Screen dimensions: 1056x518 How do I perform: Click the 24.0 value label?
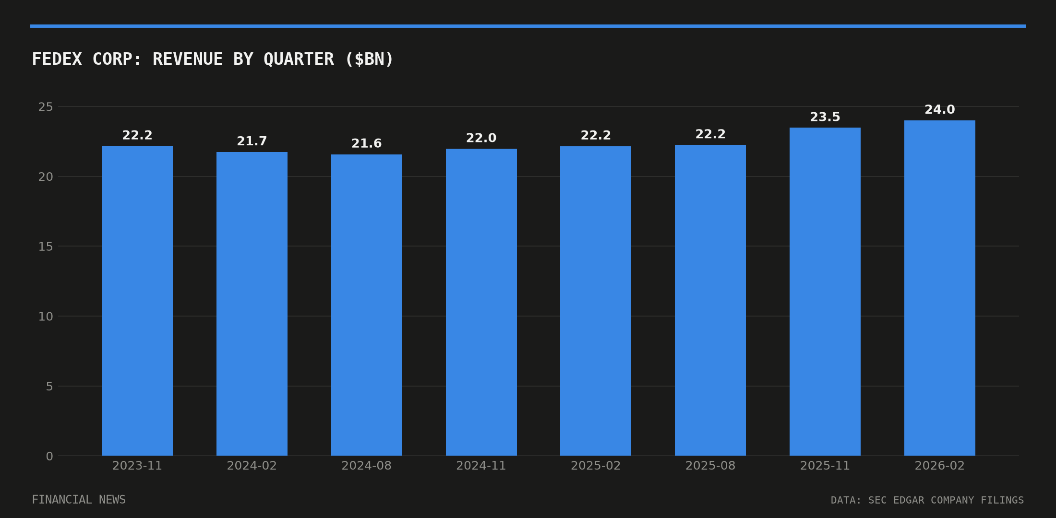[x=940, y=110]
